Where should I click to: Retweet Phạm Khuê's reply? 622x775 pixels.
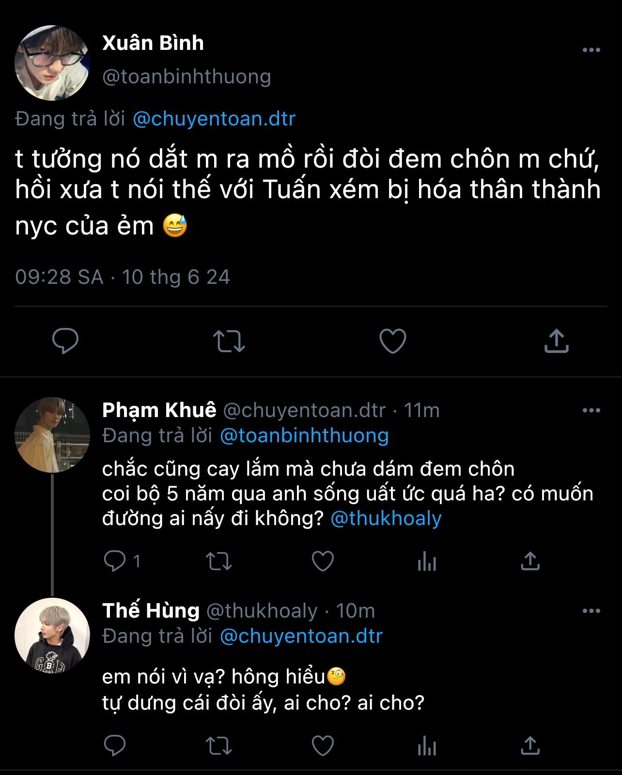coord(219,561)
